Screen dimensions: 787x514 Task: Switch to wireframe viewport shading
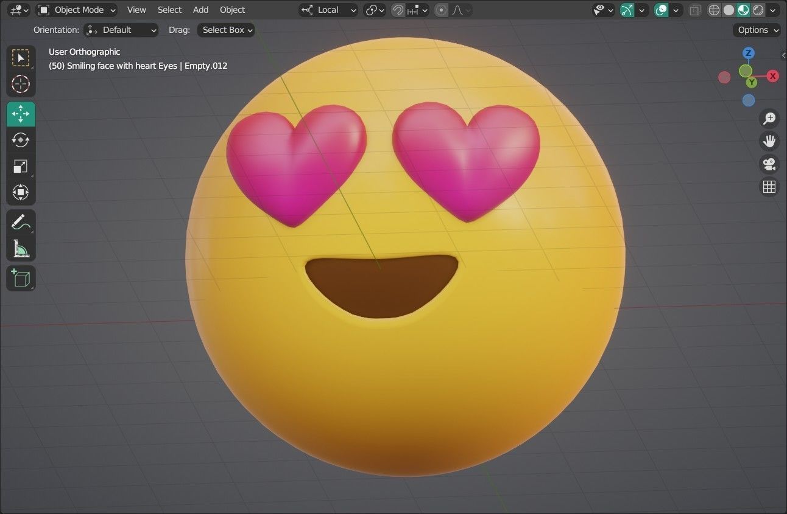[x=715, y=10]
